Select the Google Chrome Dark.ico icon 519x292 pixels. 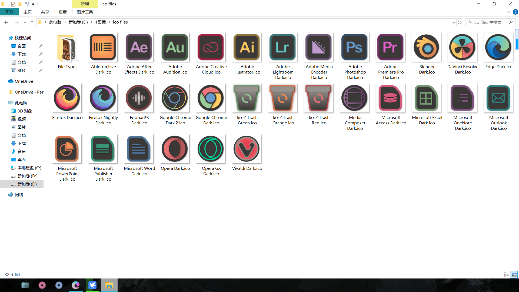click(211, 98)
